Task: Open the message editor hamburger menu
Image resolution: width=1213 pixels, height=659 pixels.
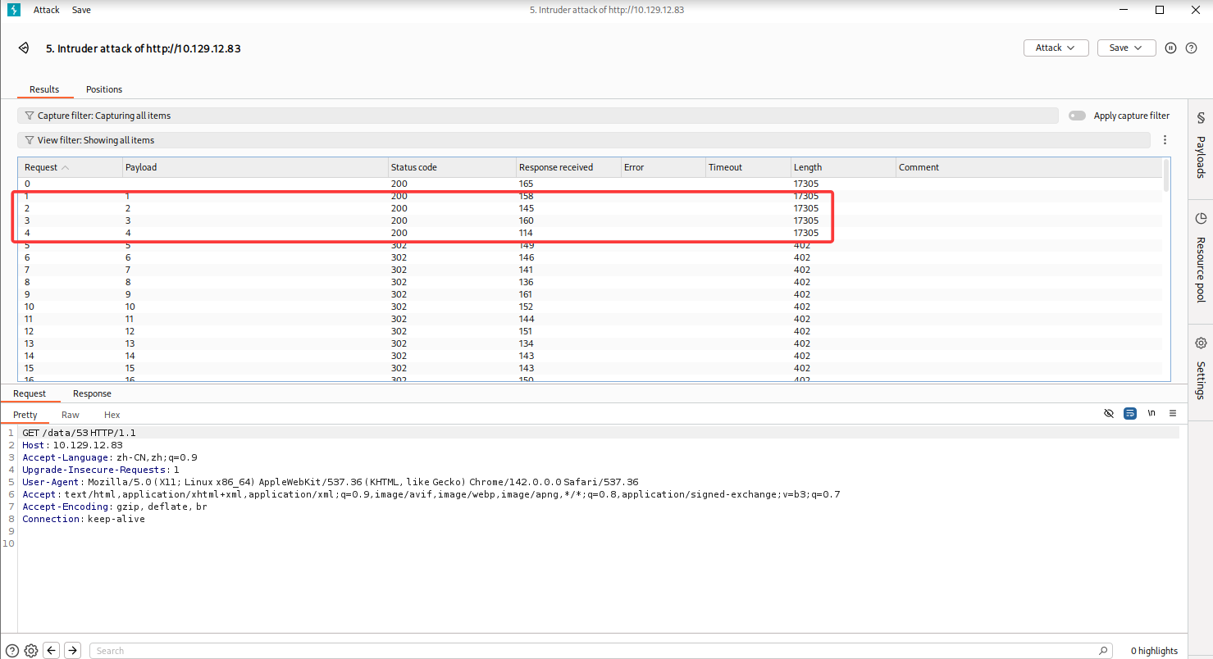Action: [x=1173, y=414]
